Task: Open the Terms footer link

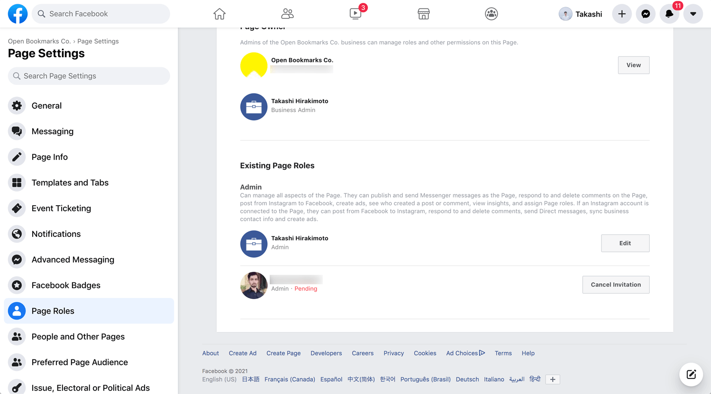Action: pyautogui.click(x=503, y=353)
